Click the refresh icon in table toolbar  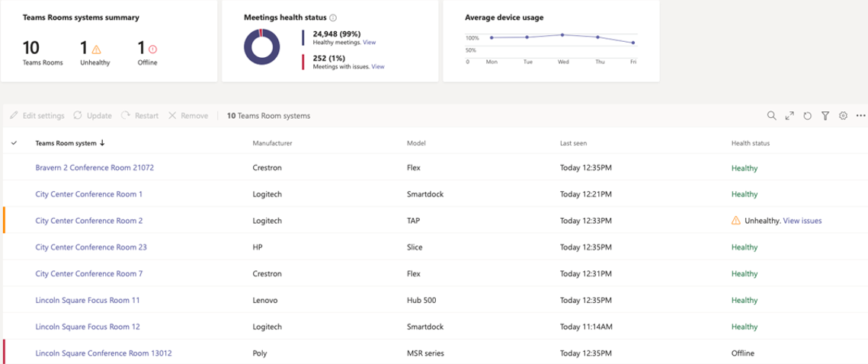[x=807, y=116]
